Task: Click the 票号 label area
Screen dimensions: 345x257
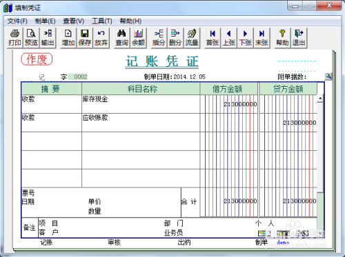Action: pos(28,193)
